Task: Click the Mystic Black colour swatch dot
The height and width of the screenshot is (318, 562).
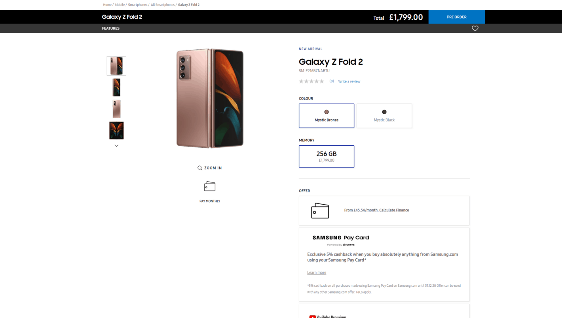Action: (384, 112)
